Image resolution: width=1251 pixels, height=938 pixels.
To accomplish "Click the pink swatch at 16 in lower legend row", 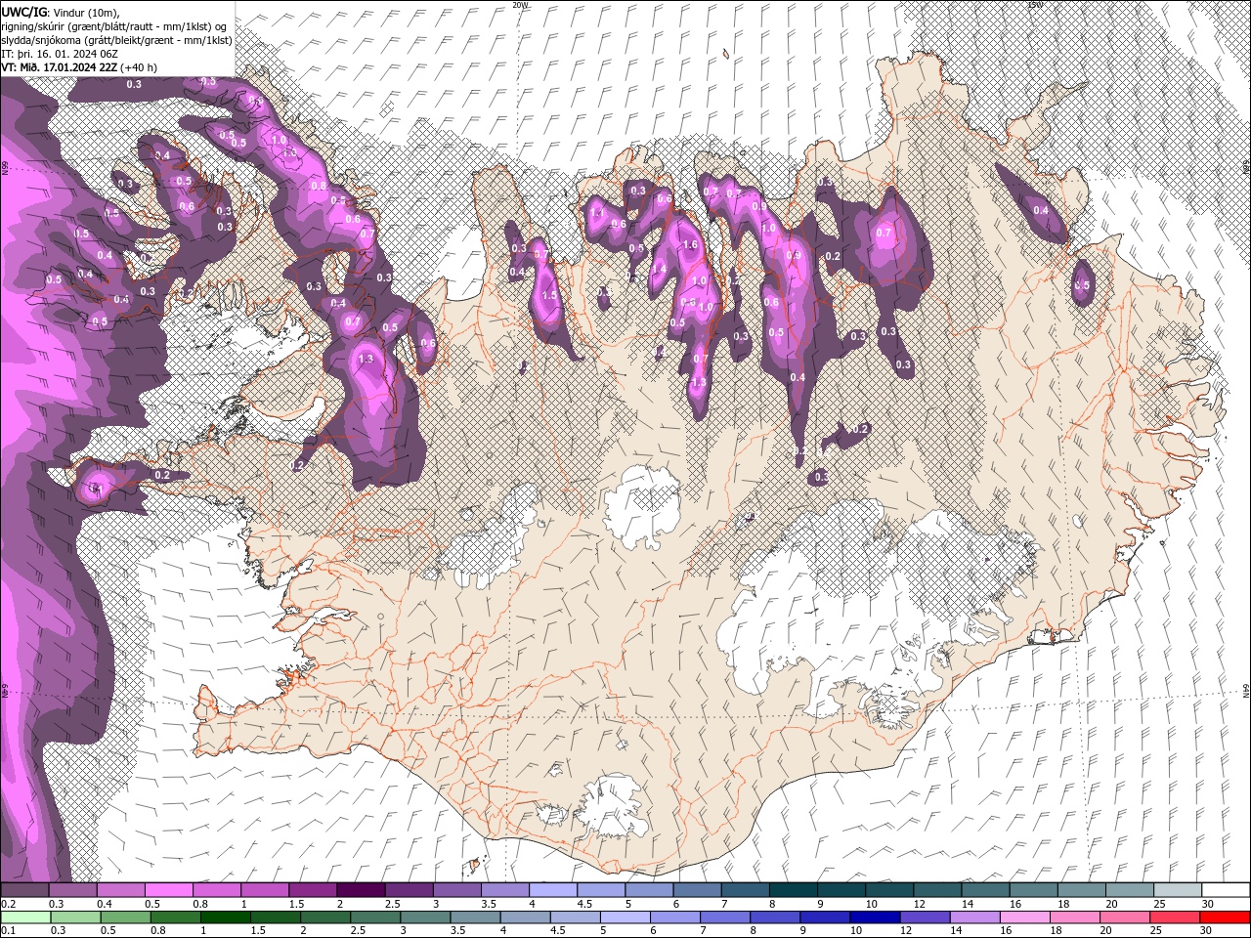I will 1026,917.
